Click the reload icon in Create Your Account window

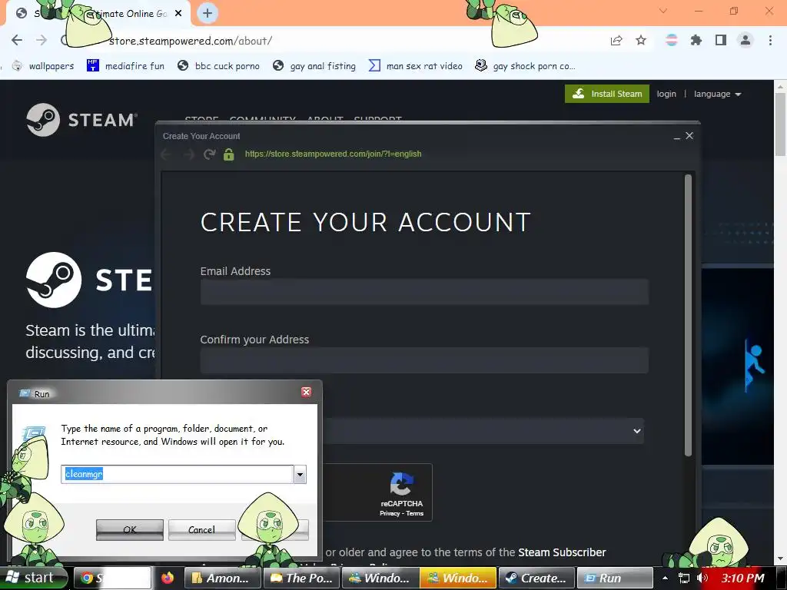pos(209,154)
